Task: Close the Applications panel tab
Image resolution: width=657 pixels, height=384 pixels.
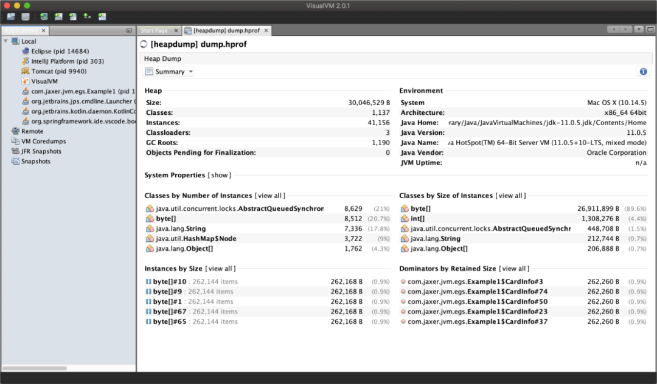Action: coord(44,30)
